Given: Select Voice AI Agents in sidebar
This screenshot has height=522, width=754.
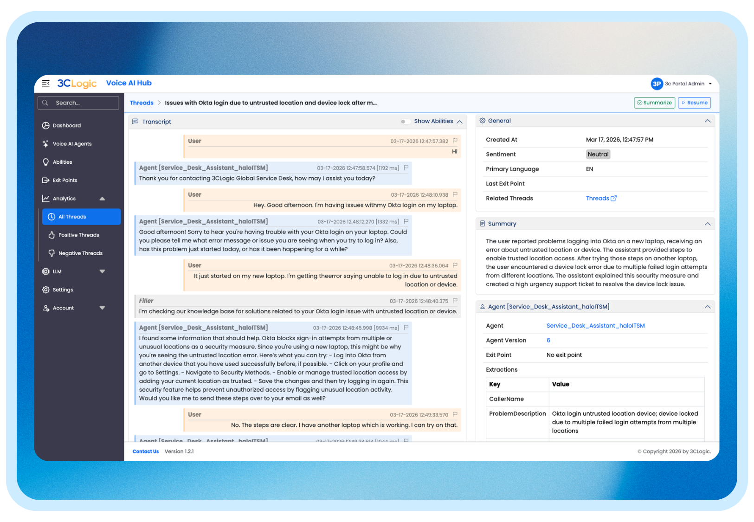Looking at the screenshot, I should (72, 144).
